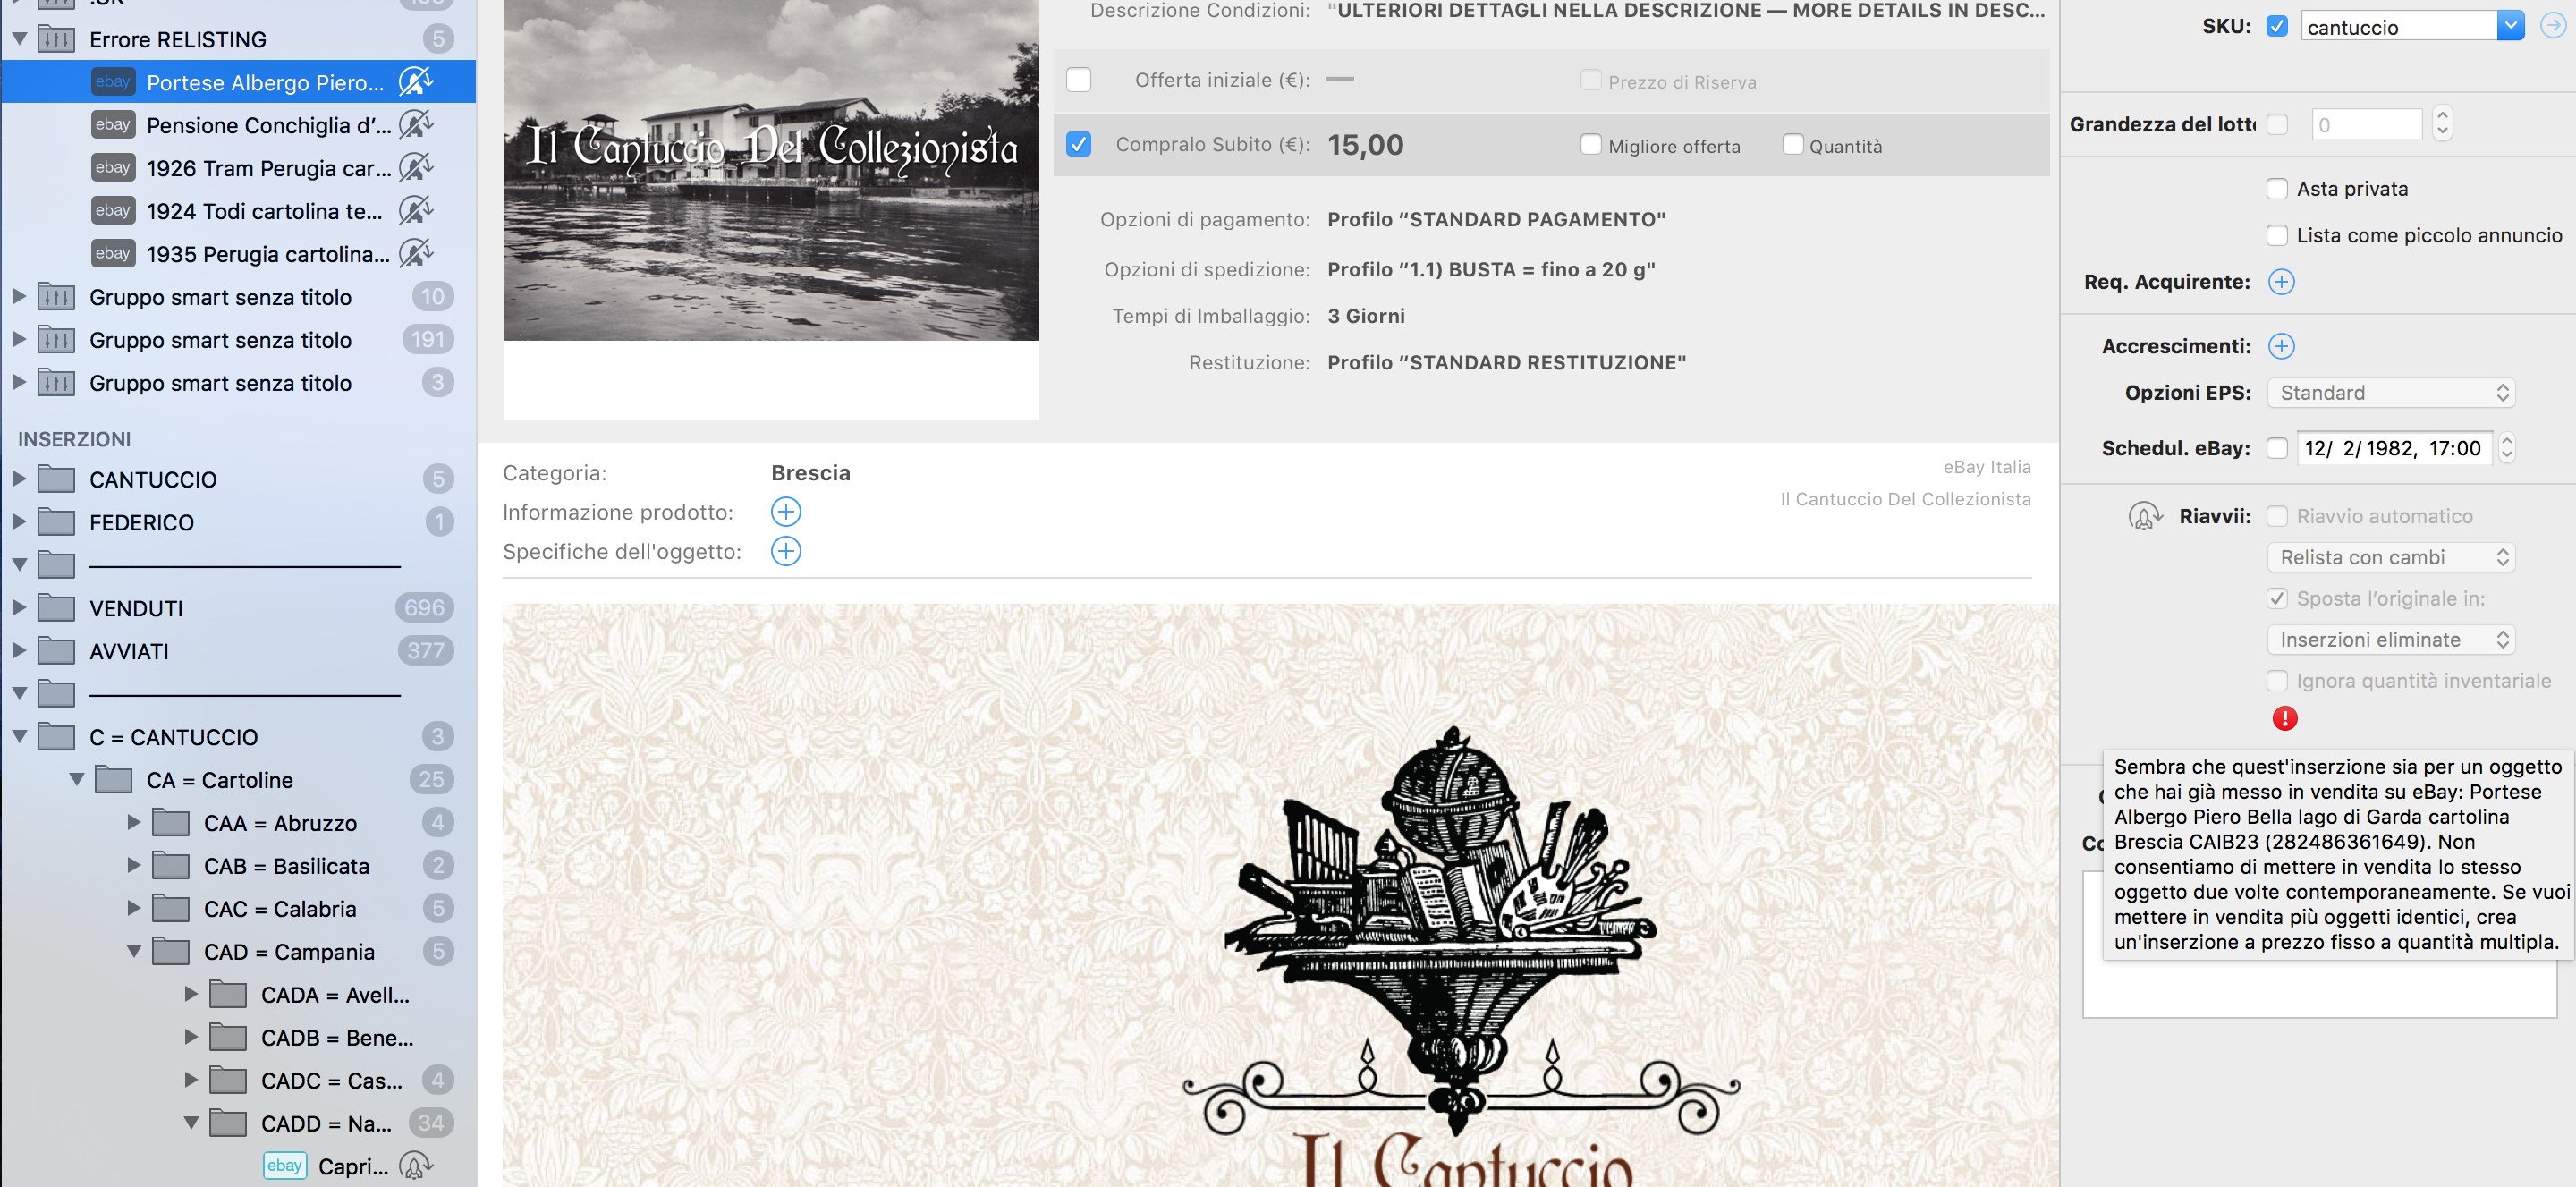Open the Inserzioni eliminate dropdown
2576x1187 pixels.
2390,640
